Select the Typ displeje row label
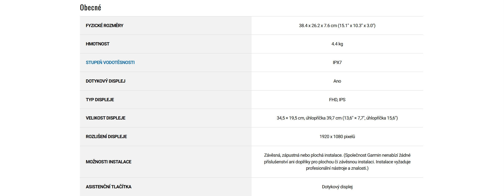504x196 pixels. [x=100, y=100]
